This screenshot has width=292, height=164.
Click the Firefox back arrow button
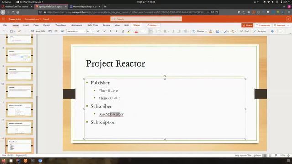(3, 12)
